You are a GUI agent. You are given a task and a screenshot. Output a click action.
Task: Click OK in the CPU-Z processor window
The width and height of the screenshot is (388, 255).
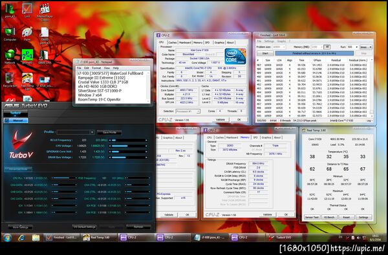[x=239, y=119]
